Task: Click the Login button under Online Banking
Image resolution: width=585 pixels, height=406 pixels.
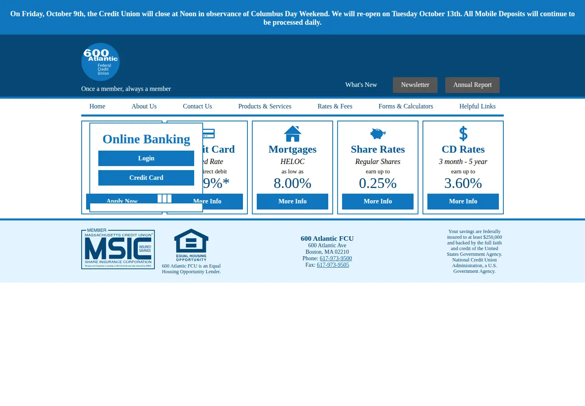Action: coord(146,158)
